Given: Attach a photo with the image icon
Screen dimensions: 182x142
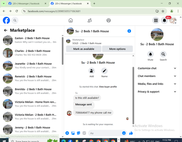Looking at the screenshot, I should [x=73, y=133].
